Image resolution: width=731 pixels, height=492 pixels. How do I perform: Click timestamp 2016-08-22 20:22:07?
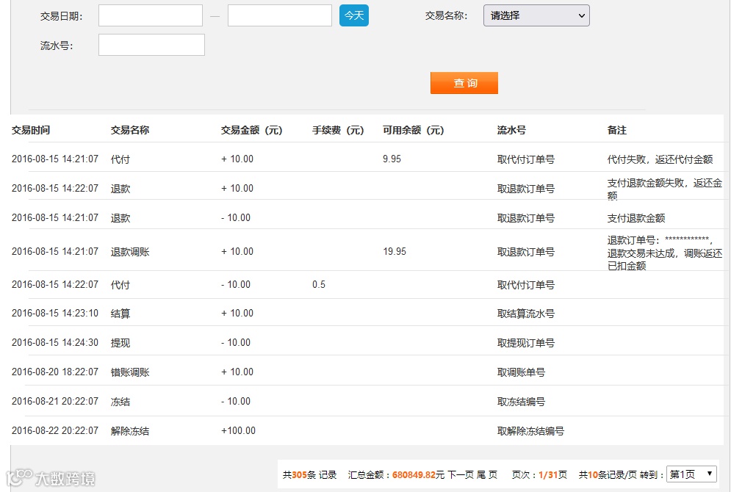click(55, 430)
